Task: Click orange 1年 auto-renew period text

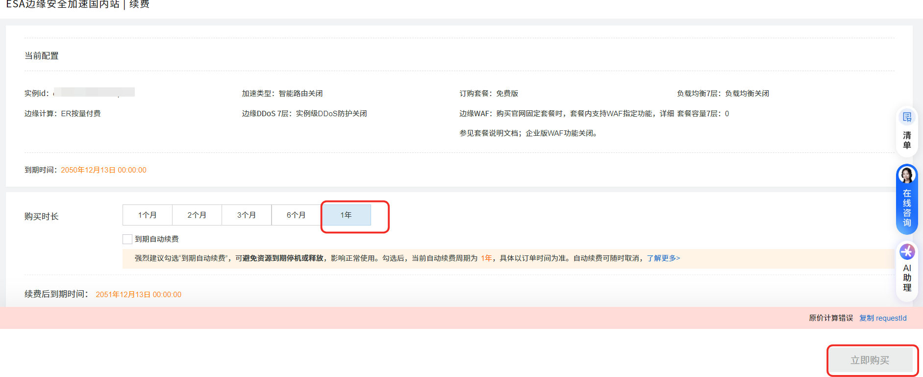Action: pos(486,258)
